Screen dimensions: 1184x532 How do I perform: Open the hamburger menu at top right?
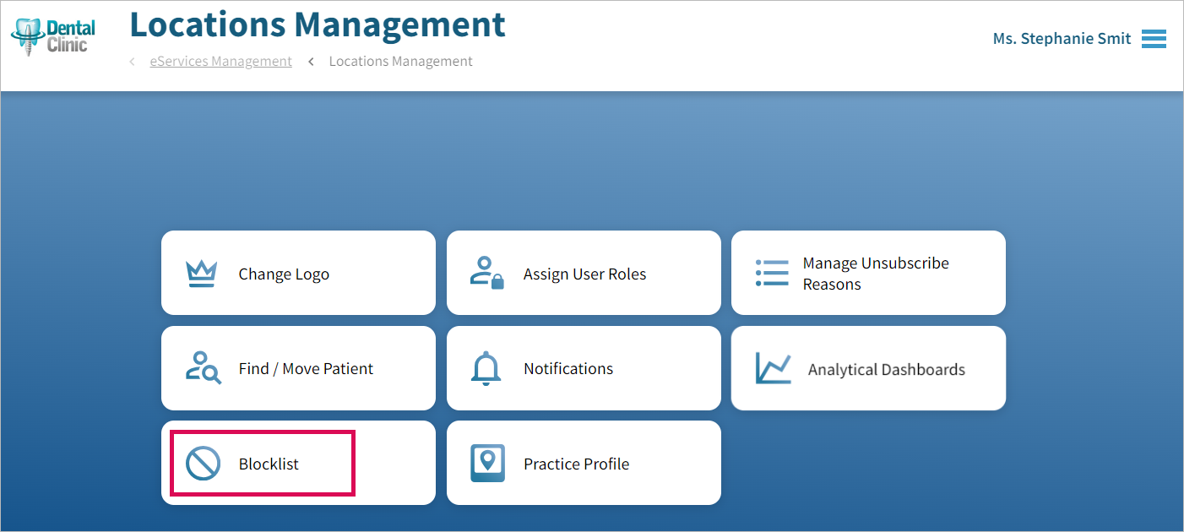click(1154, 39)
